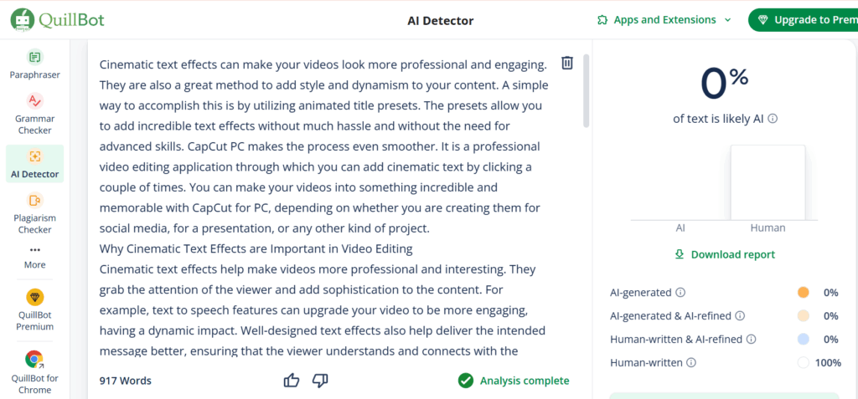Click the 'QuillBot Premium' sidebar label

click(x=34, y=321)
